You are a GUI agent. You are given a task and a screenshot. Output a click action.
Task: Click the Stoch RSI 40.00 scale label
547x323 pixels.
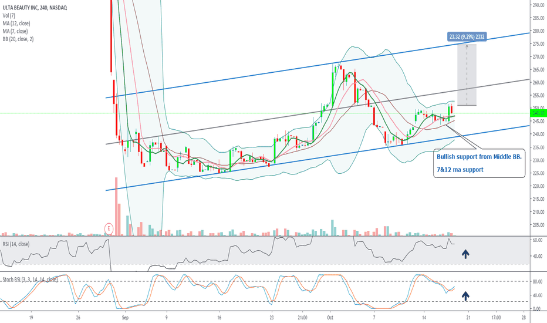pos(538,295)
